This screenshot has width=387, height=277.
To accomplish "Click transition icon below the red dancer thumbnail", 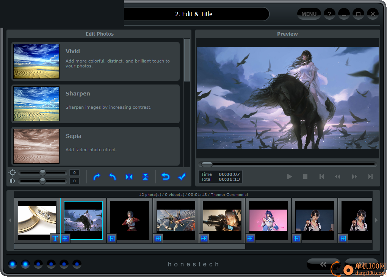I will tap(111, 238).
